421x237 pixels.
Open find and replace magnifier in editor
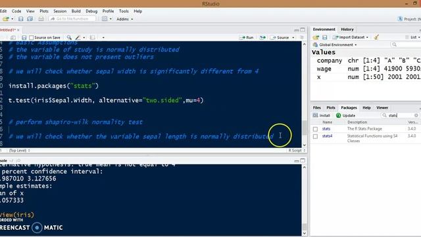point(69,38)
